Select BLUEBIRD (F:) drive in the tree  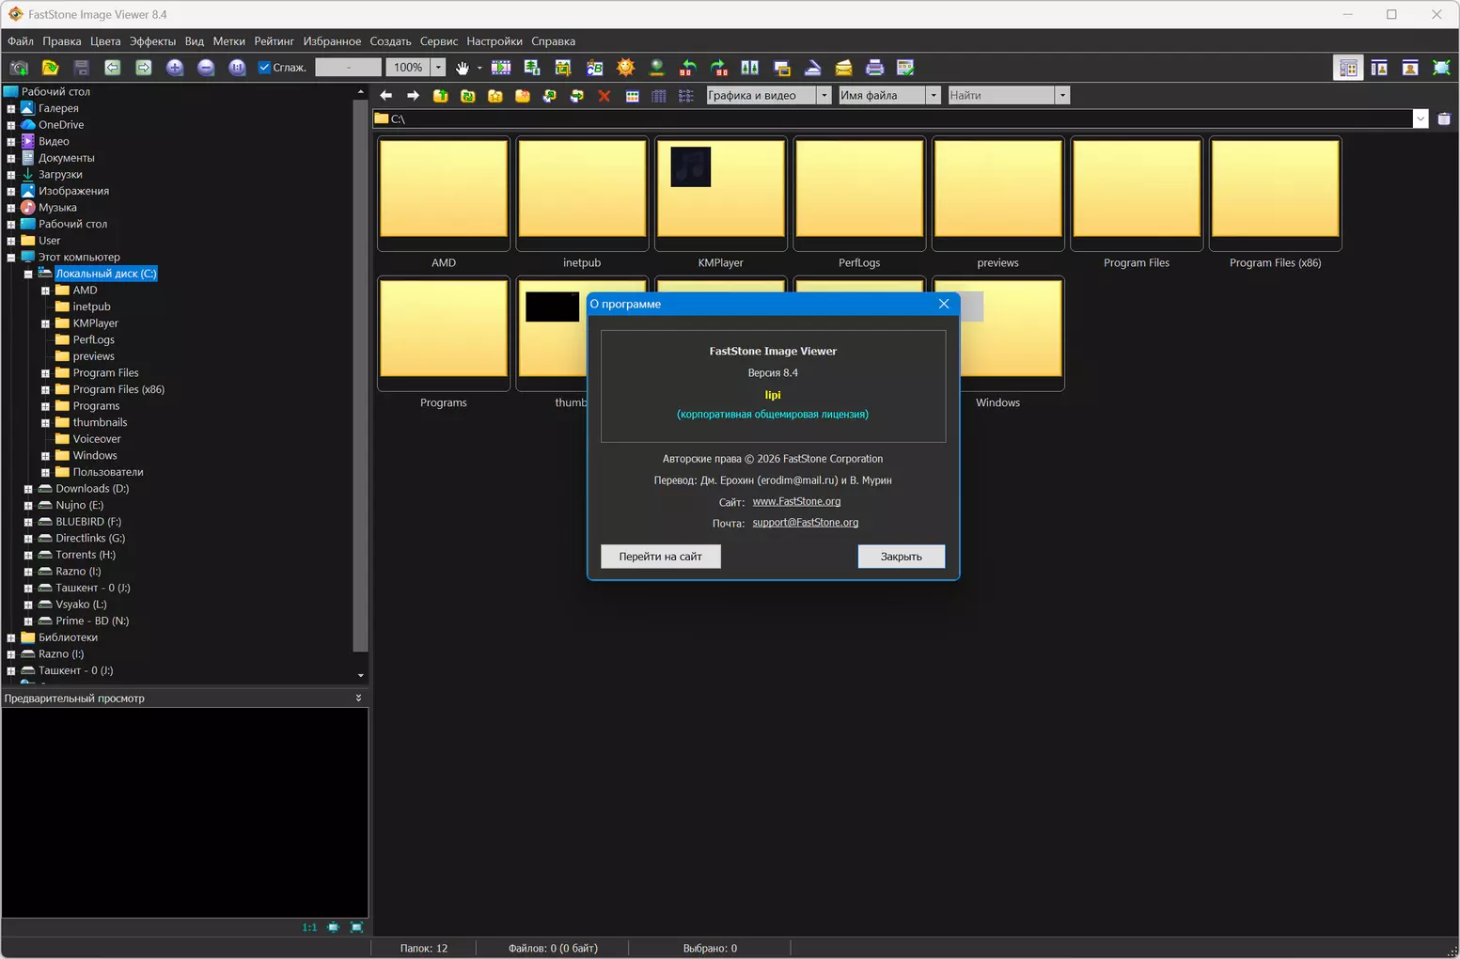88,522
